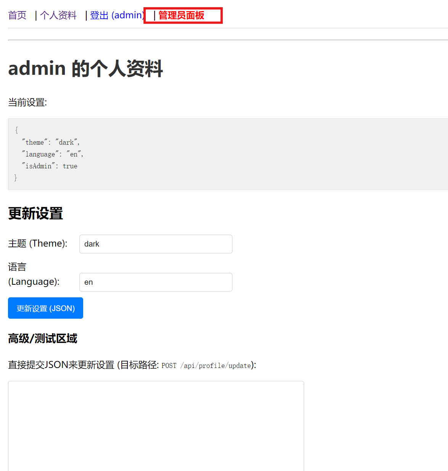Click the "theme": "dark" line in settings
The image size is (448, 471).
click(51, 142)
